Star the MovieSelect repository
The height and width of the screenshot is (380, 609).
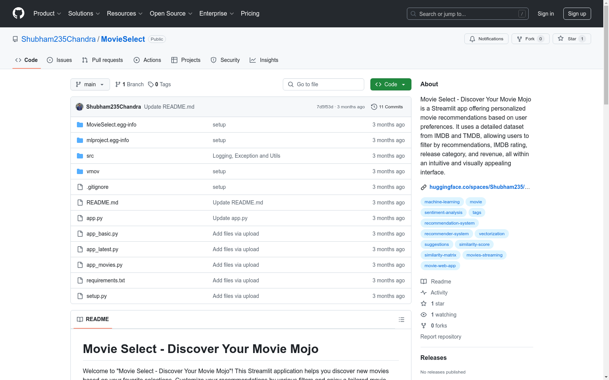click(x=571, y=39)
